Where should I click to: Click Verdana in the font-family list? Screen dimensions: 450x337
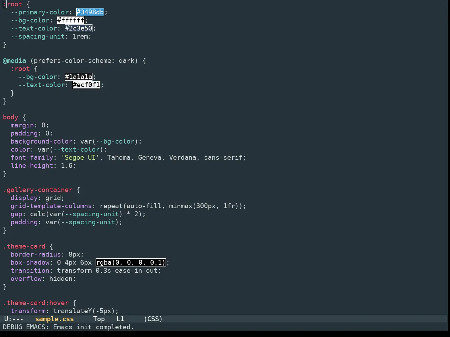[x=182, y=158]
